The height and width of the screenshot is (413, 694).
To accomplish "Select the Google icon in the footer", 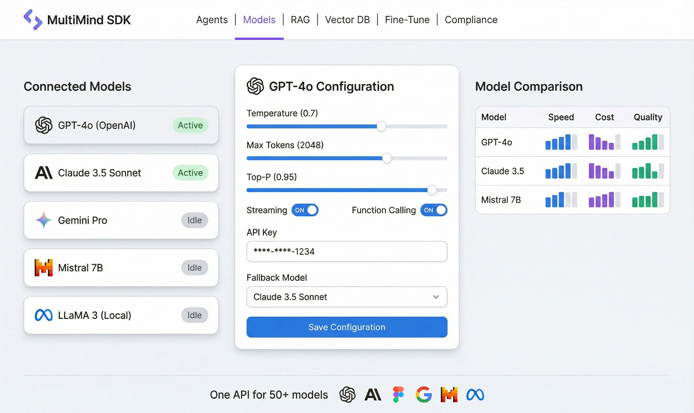I will pyautogui.click(x=423, y=394).
